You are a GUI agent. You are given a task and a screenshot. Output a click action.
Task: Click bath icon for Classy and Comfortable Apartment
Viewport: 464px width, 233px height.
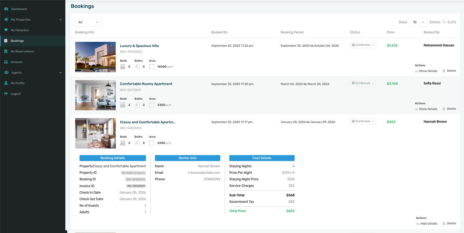(137, 143)
